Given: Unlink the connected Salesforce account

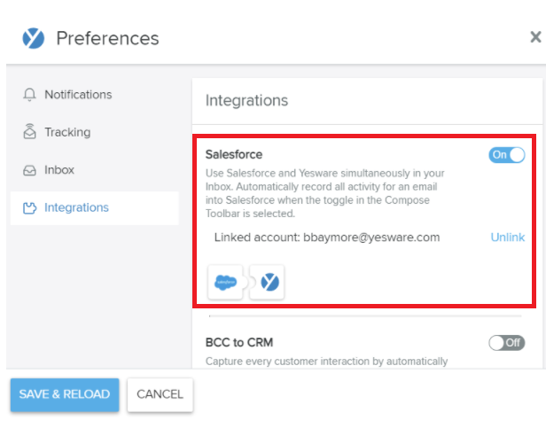Looking at the screenshot, I should 507,237.
